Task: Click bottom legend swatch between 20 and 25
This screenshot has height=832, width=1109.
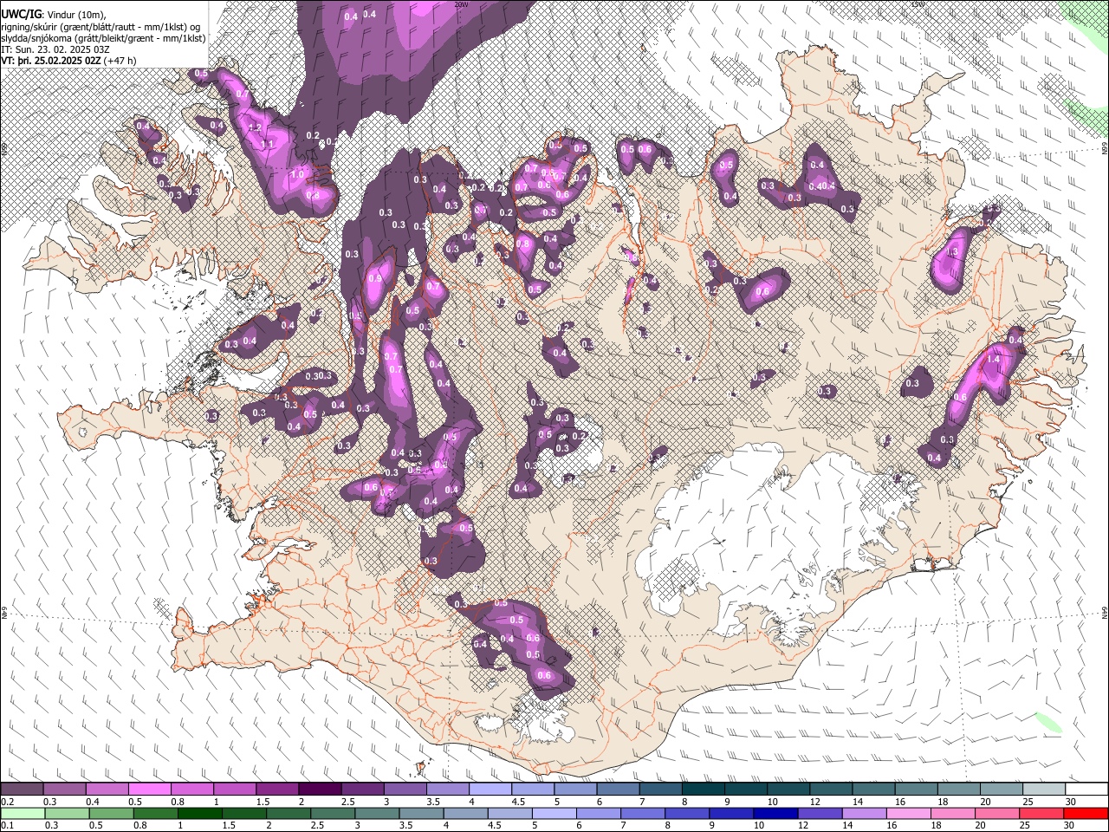Action: point(996,813)
